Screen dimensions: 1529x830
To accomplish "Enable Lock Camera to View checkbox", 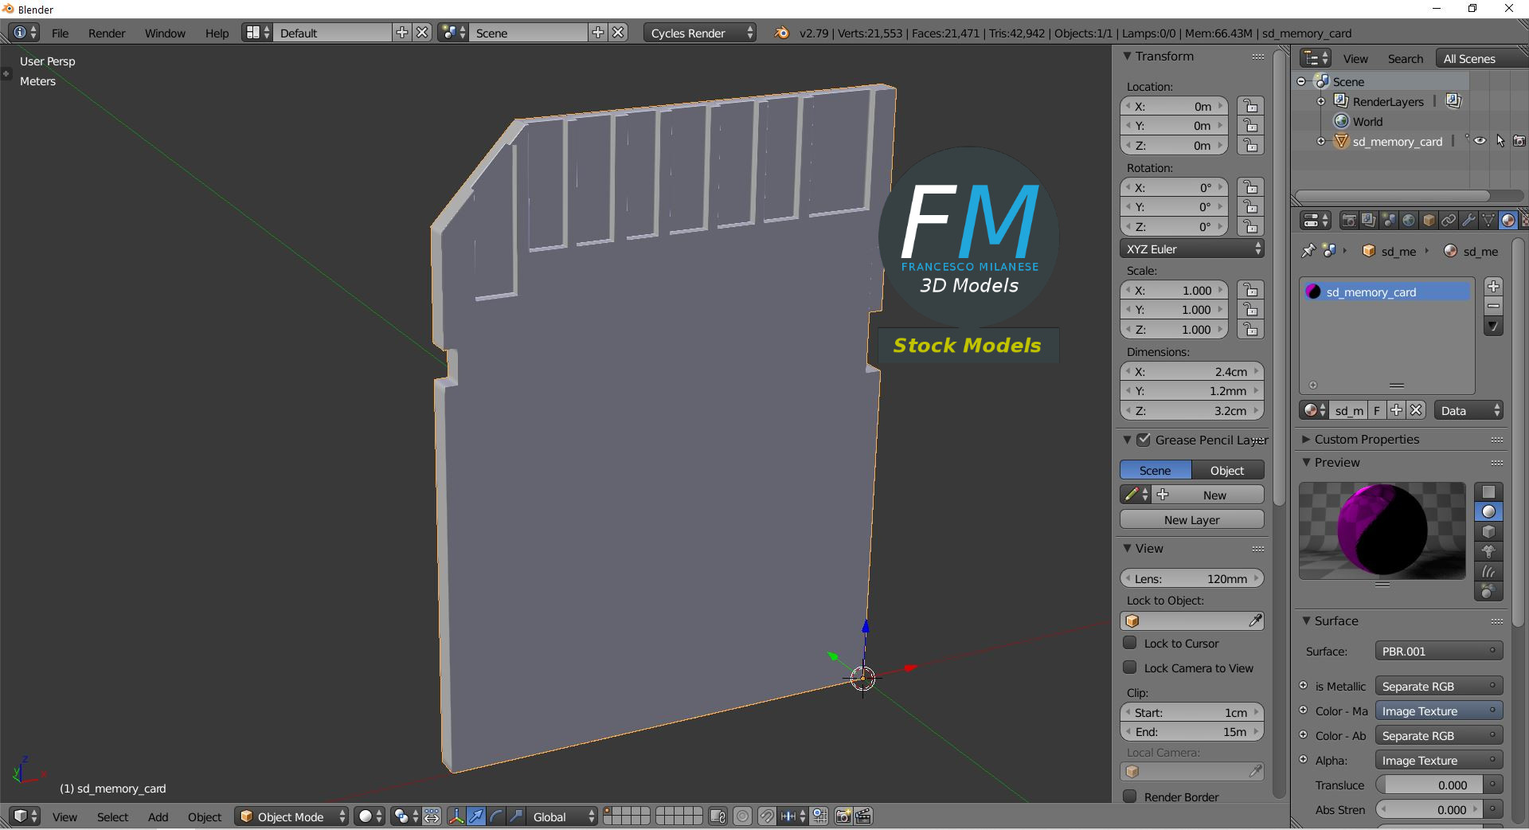I will coord(1129,668).
